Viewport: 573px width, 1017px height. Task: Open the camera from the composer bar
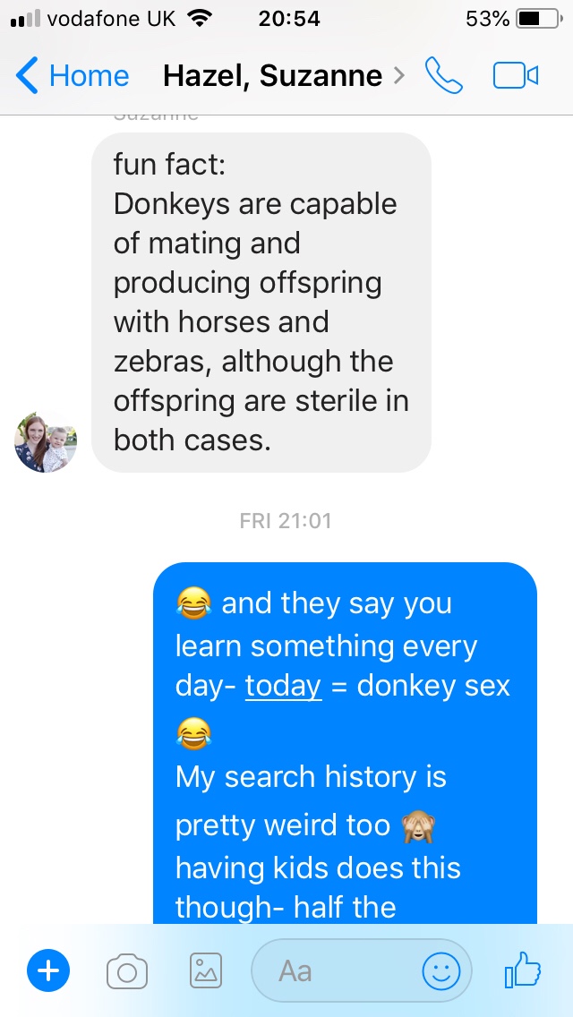click(126, 971)
